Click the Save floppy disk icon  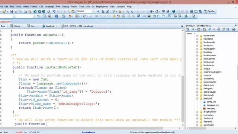[x=12, y=11]
